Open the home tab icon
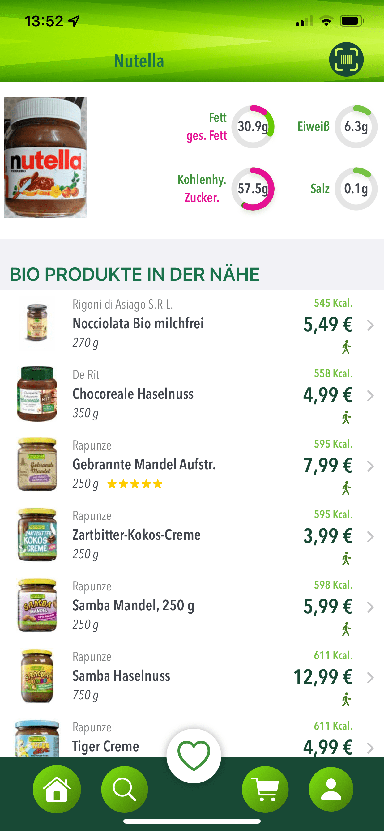This screenshot has height=831, width=384. 57,789
